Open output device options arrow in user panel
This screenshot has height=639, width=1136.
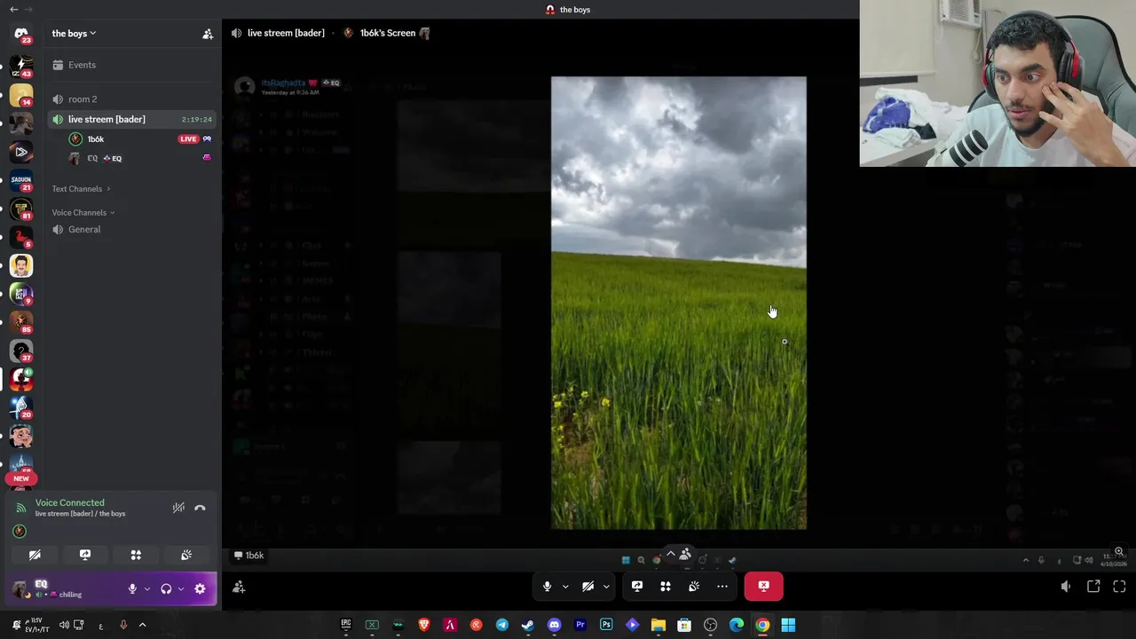(x=180, y=589)
